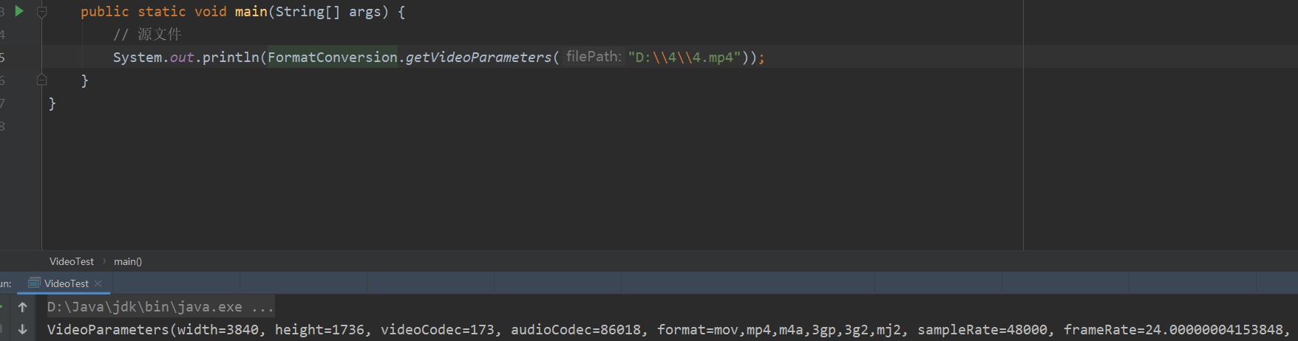Open VideoTest breadcrumb
Screen dimensions: 1298x341
point(72,261)
